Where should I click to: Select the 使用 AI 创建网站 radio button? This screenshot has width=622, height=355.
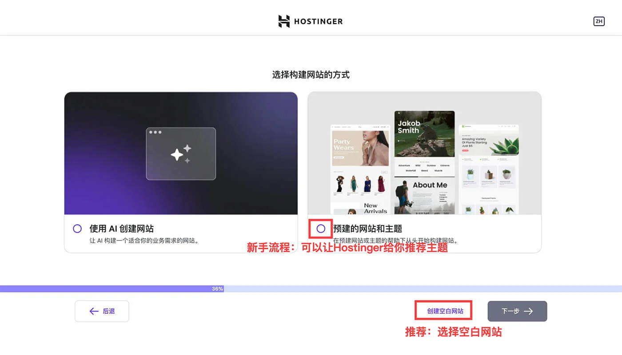[77, 228]
